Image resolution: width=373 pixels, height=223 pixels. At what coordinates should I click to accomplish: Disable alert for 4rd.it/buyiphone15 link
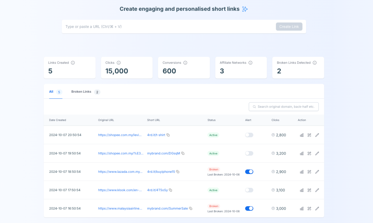point(249,172)
